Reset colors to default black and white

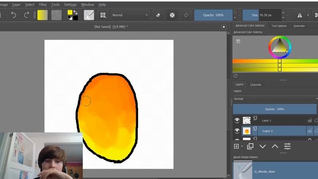[70, 18]
